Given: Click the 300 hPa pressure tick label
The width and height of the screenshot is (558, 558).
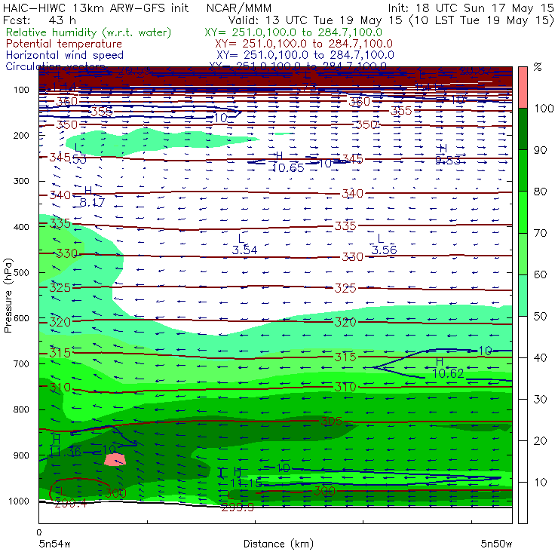Looking at the screenshot, I should (21, 181).
